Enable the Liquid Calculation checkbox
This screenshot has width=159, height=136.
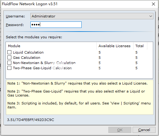(9, 52)
